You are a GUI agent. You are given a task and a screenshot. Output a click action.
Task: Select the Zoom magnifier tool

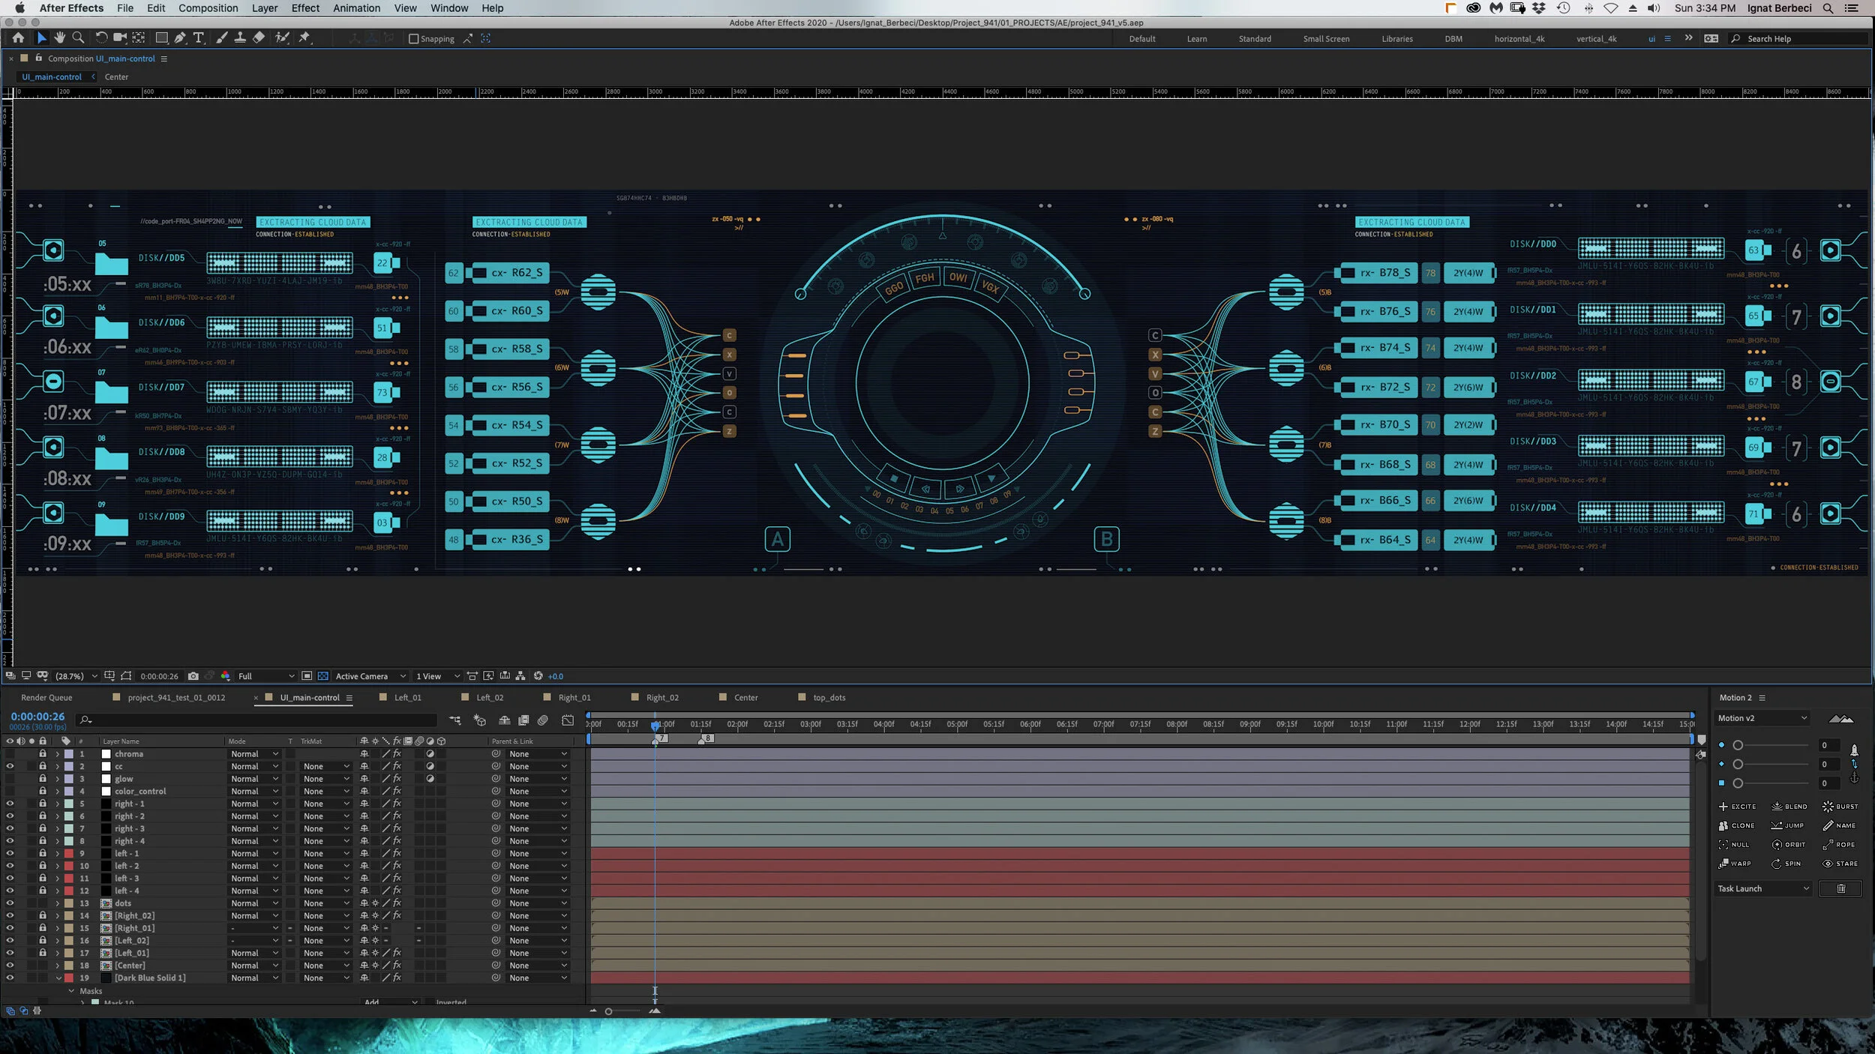tap(78, 38)
